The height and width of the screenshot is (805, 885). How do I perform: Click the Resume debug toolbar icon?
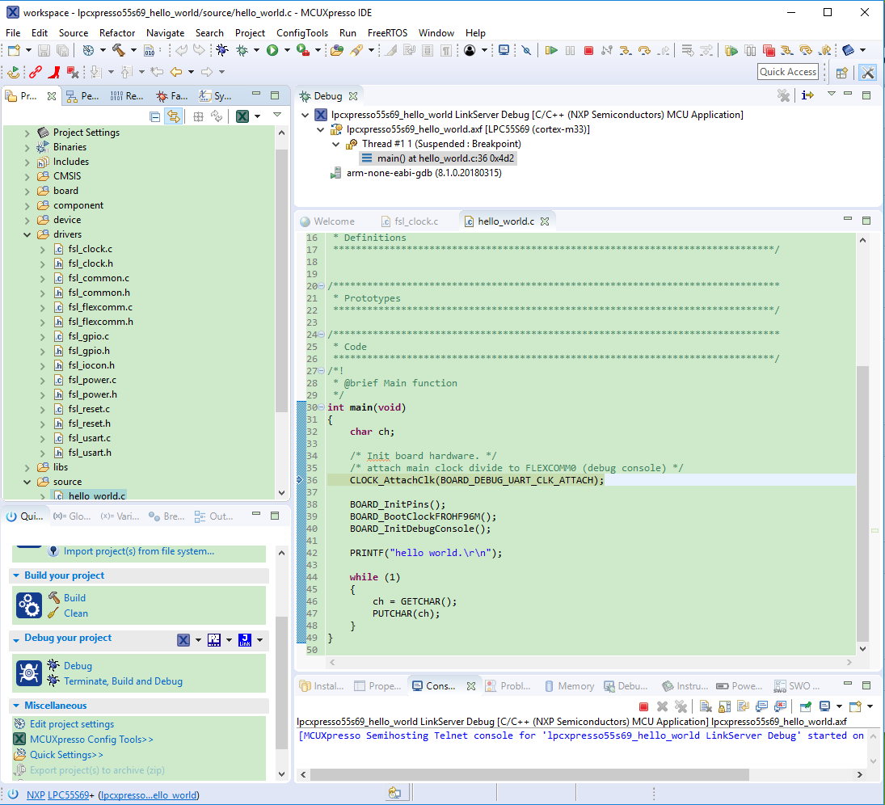(551, 50)
